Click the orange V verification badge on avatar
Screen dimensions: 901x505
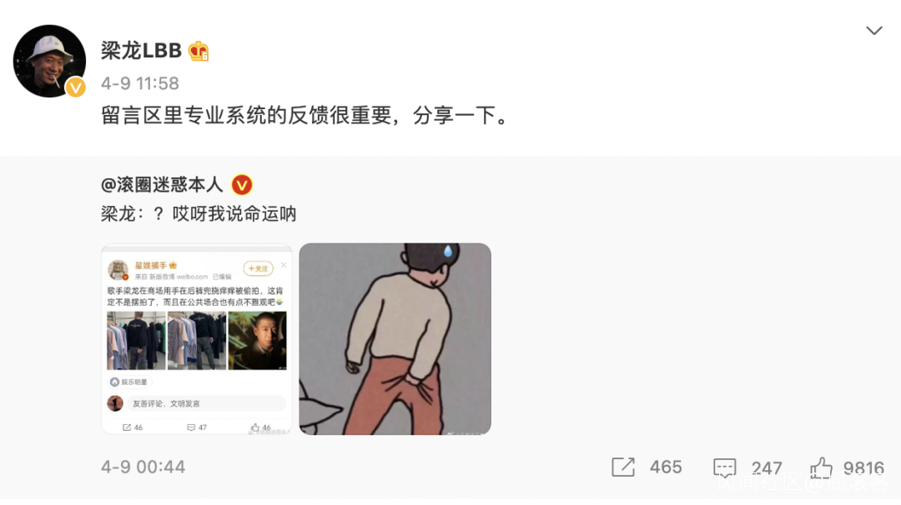(75, 87)
